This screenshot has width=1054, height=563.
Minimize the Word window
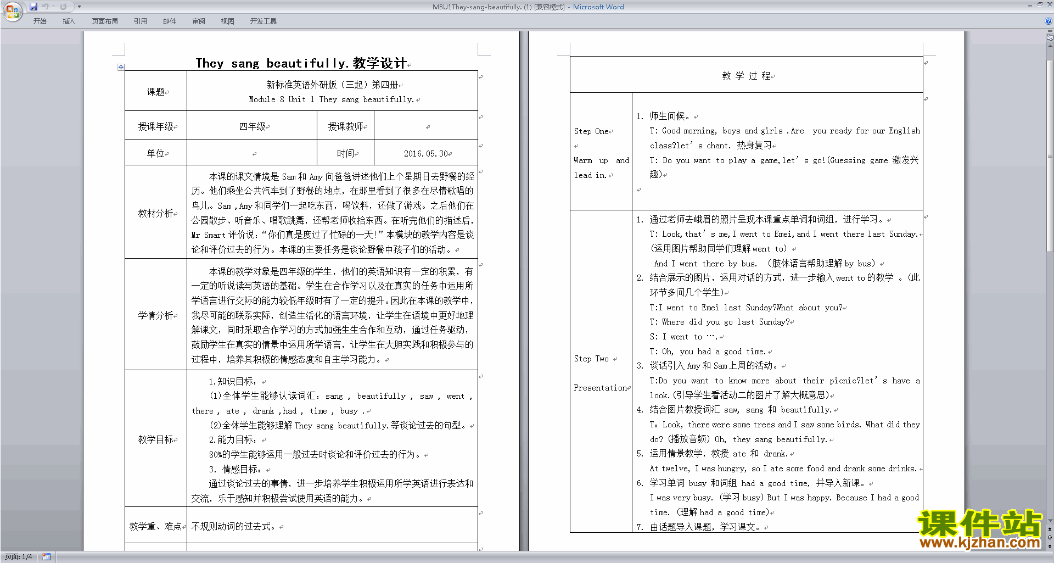coord(1030,5)
